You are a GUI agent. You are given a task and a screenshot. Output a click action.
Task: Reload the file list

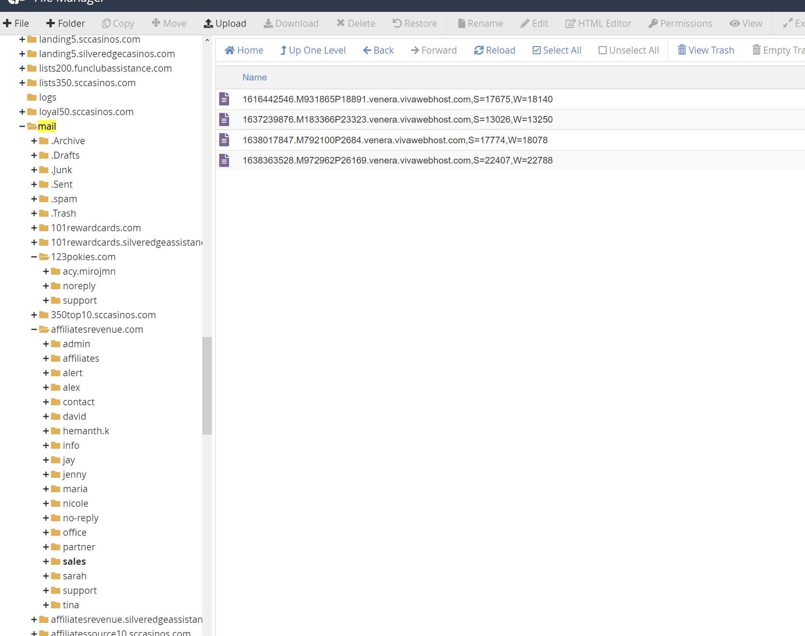pyautogui.click(x=495, y=50)
